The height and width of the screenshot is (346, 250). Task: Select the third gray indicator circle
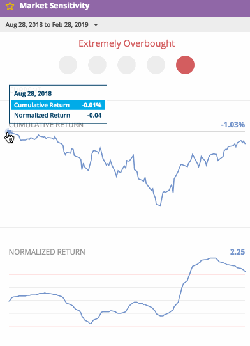tap(126, 65)
